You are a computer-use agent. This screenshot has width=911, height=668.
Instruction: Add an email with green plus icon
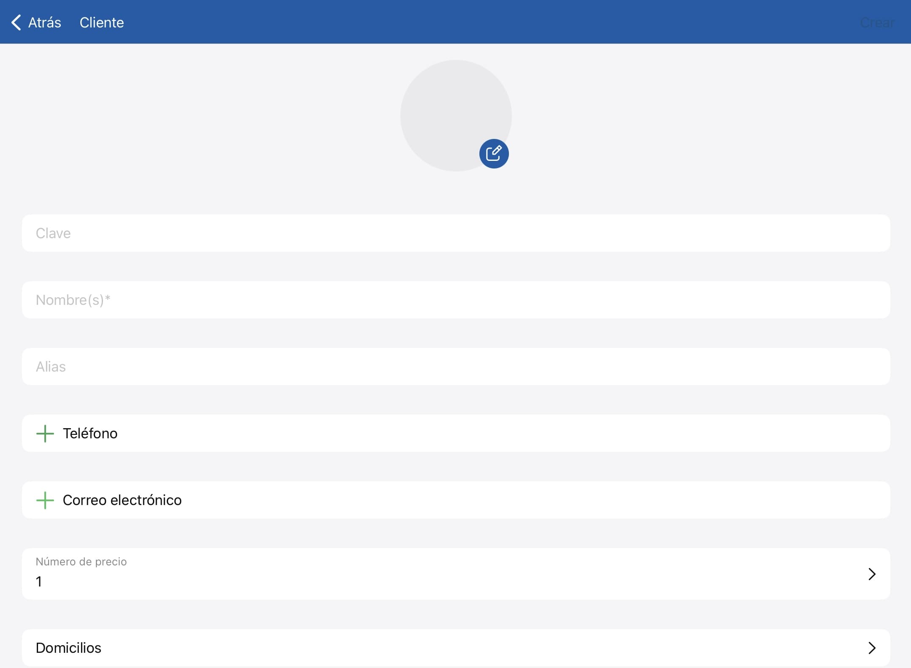(x=45, y=500)
